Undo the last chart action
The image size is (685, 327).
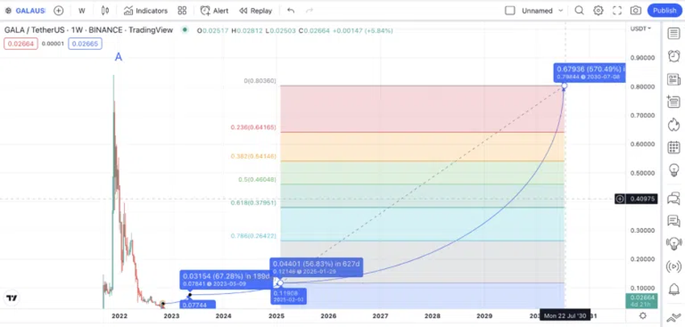[291, 10]
